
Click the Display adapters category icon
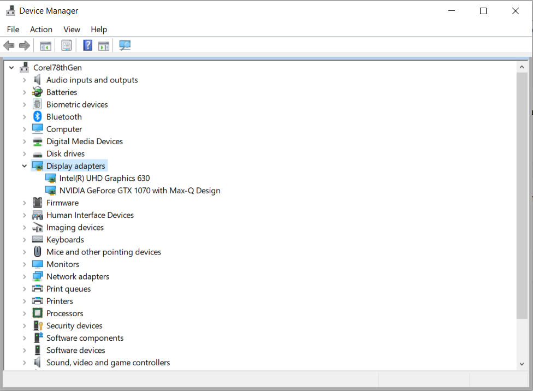click(37, 166)
